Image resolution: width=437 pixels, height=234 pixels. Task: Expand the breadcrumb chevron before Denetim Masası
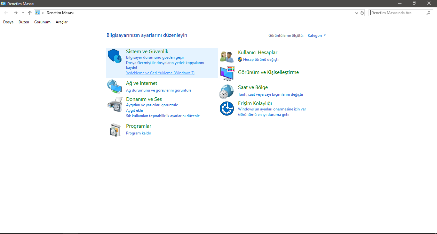[43, 13]
